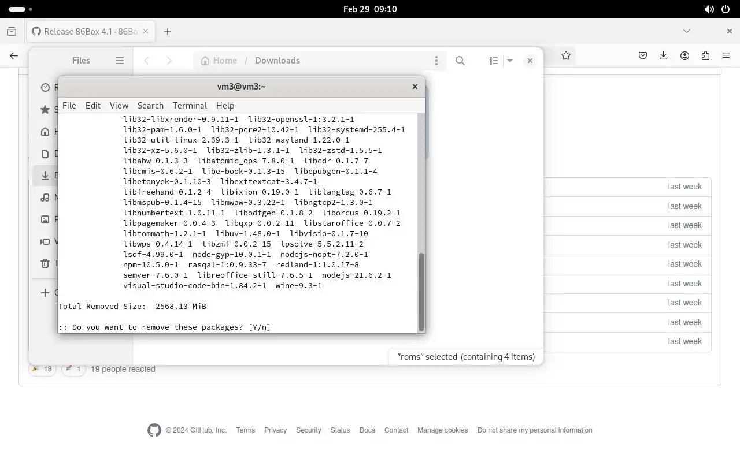Open Music icon in Files sidebar
This screenshot has width=740, height=462.
(45, 198)
